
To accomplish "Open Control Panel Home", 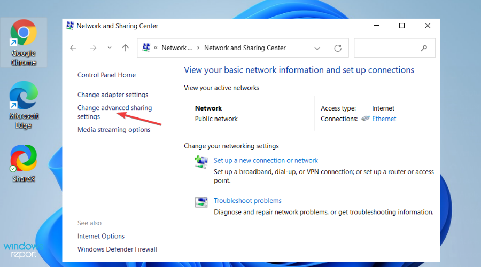I will pos(106,75).
